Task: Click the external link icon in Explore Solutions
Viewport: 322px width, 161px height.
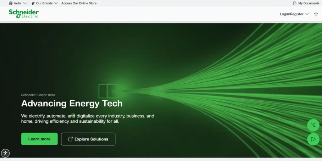Action: click(70, 139)
